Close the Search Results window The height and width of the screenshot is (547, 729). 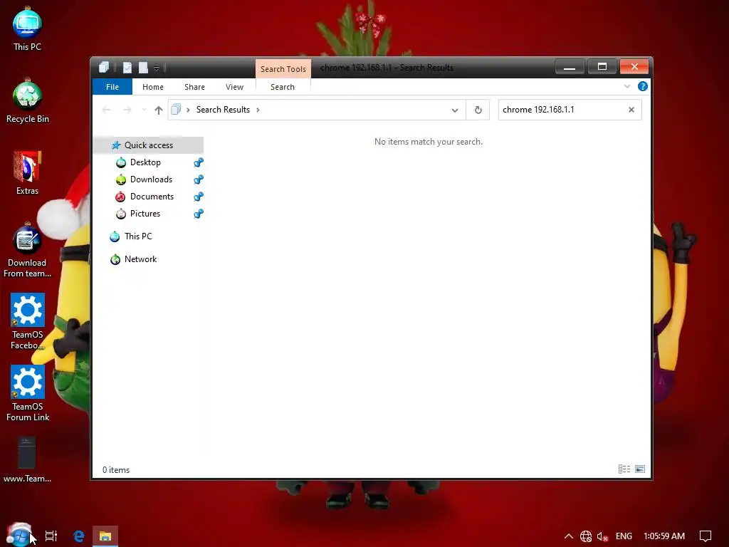(x=634, y=67)
